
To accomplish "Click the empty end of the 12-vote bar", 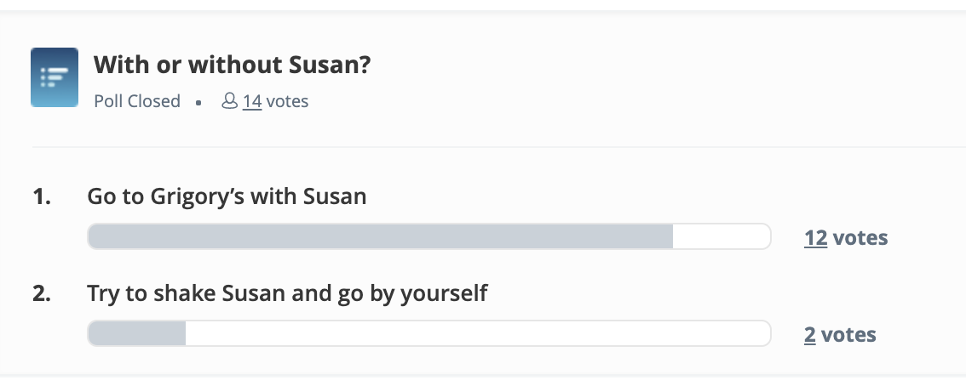I will (x=722, y=236).
